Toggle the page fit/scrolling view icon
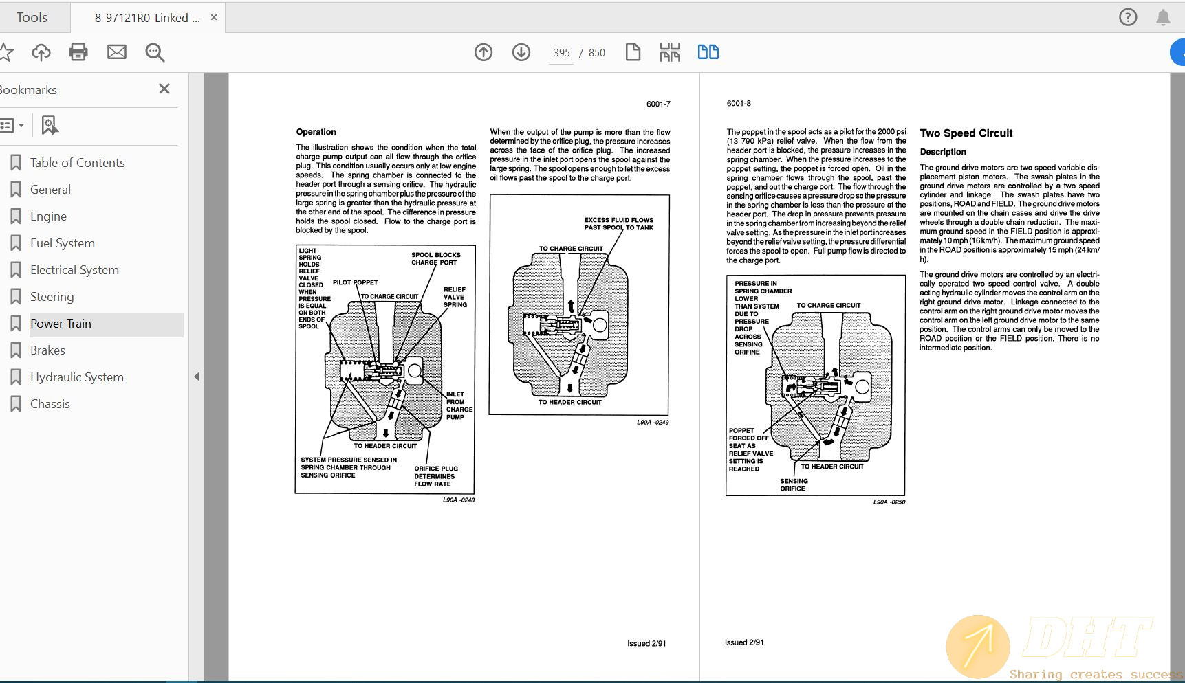The height and width of the screenshot is (683, 1185). (x=669, y=52)
